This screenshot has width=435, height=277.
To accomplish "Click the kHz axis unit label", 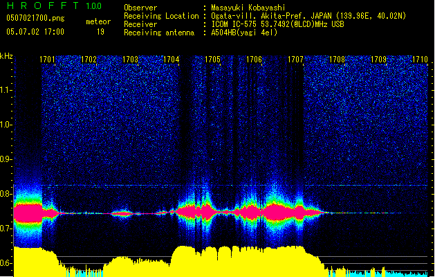I will tap(6, 56).
